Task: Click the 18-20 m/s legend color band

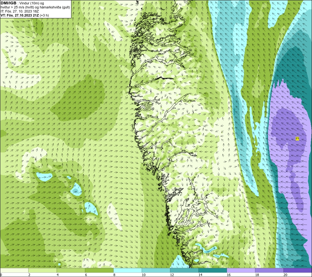Action: pos(269,270)
